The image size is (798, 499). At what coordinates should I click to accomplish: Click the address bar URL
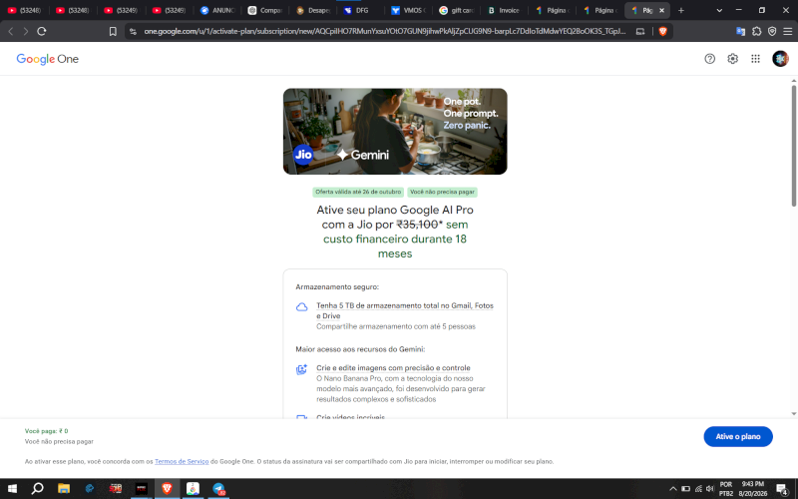tap(384, 31)
